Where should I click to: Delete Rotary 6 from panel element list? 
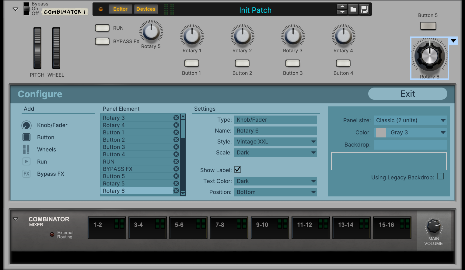[176, 191]
